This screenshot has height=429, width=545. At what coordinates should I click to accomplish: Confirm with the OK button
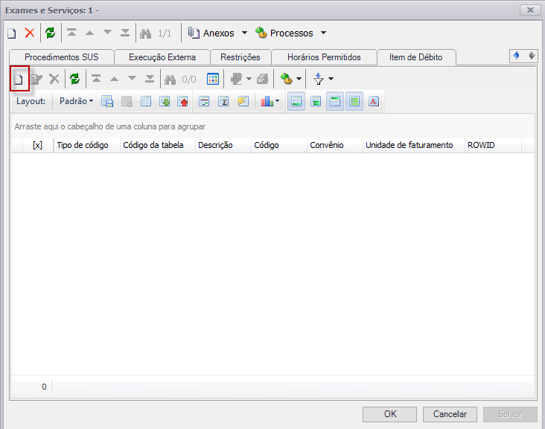(389, 414)
